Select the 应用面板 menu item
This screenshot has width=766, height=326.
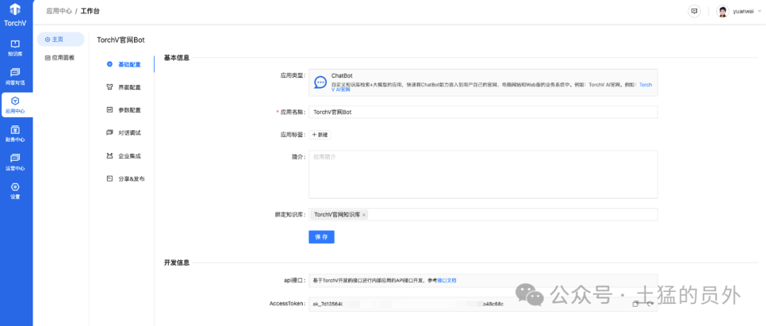tap(60, 57)
